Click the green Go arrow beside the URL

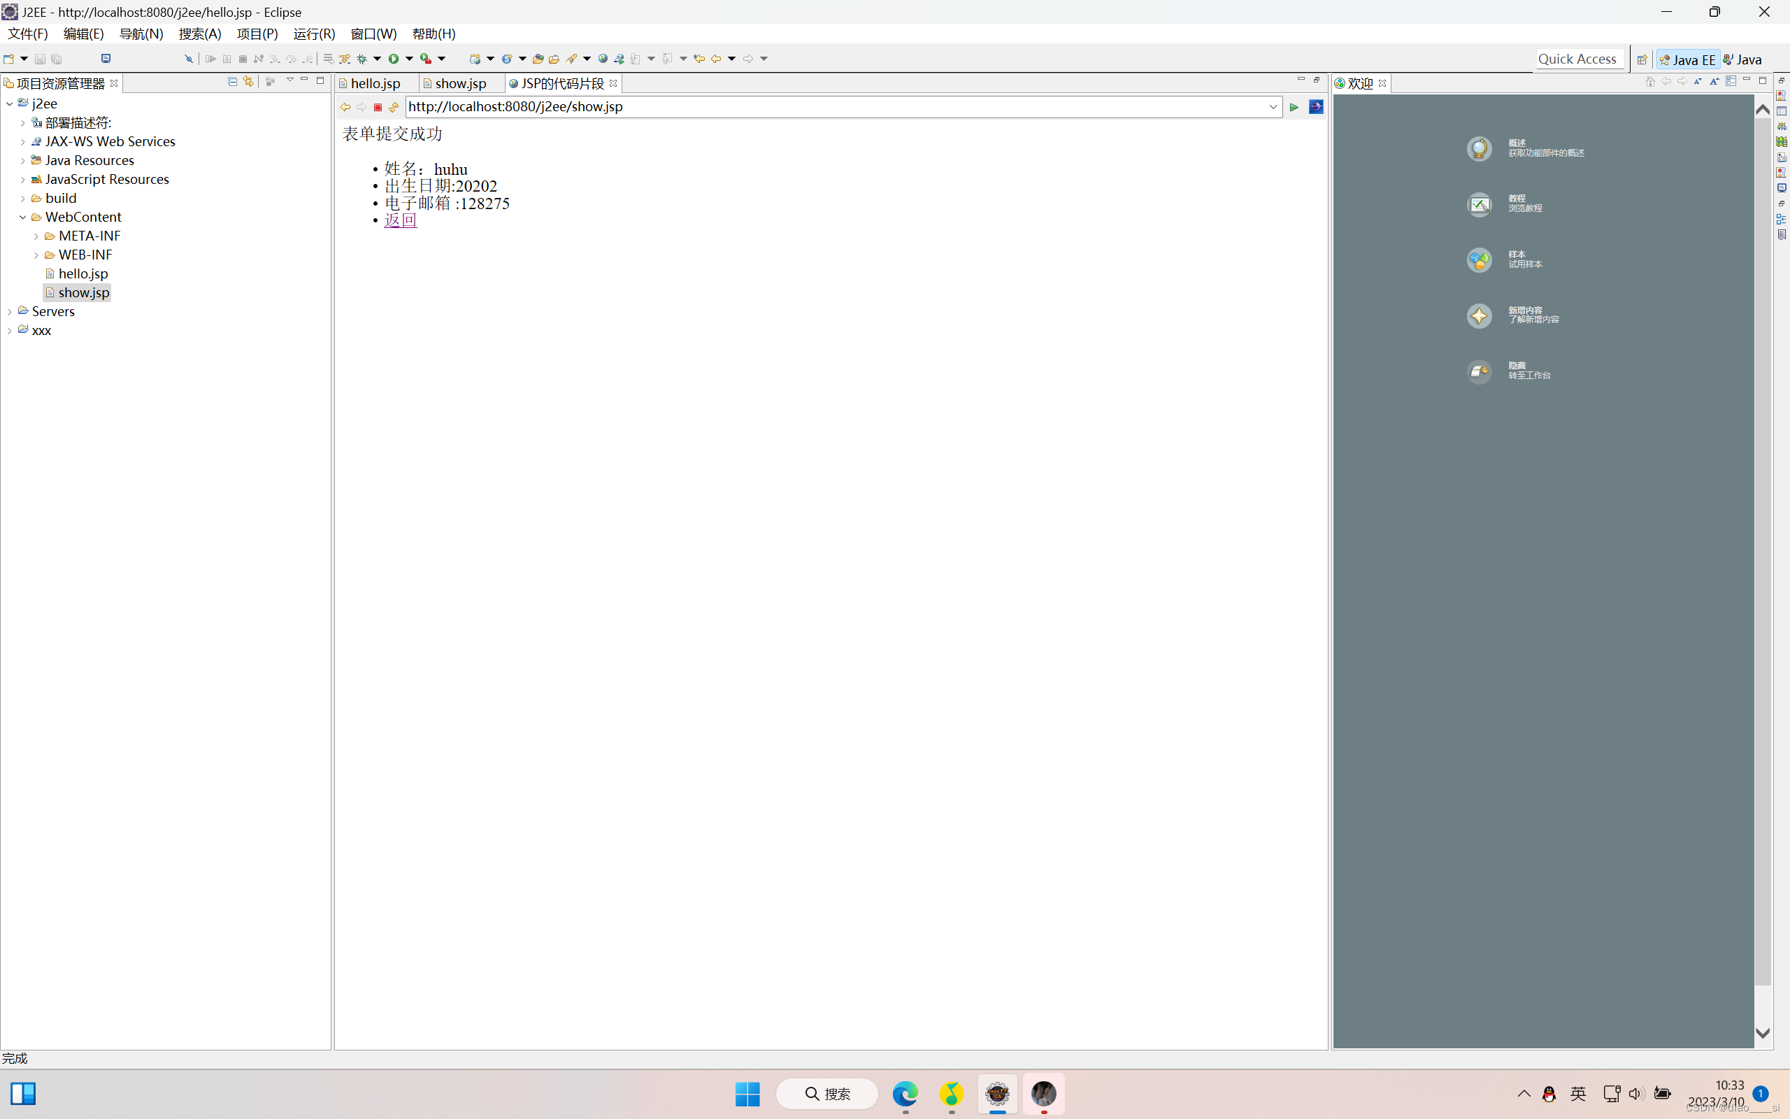pyautogui.click(x=1294, y=107)
